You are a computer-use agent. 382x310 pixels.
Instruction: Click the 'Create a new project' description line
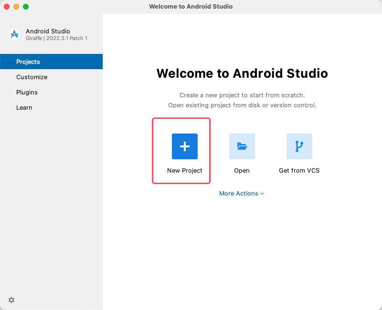click(x=242, y=95)
